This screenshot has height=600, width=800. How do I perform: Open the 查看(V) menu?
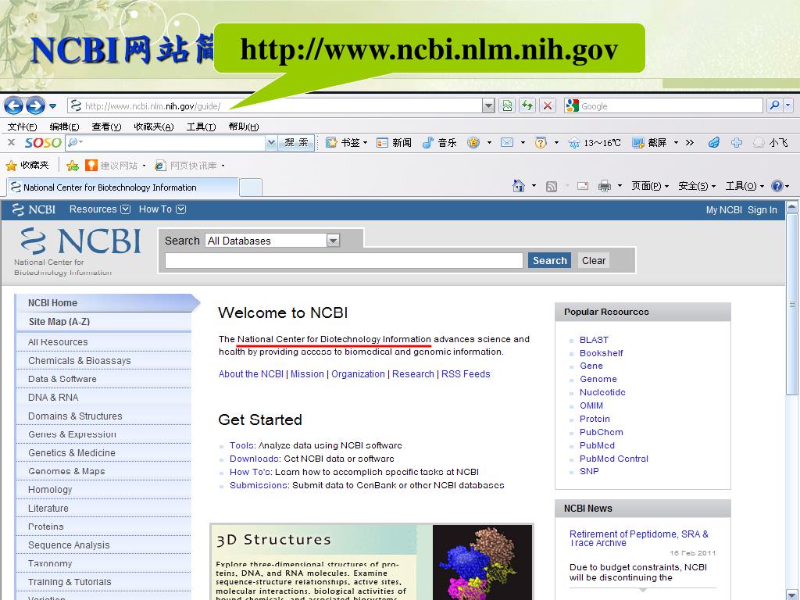tap(106, 127)
